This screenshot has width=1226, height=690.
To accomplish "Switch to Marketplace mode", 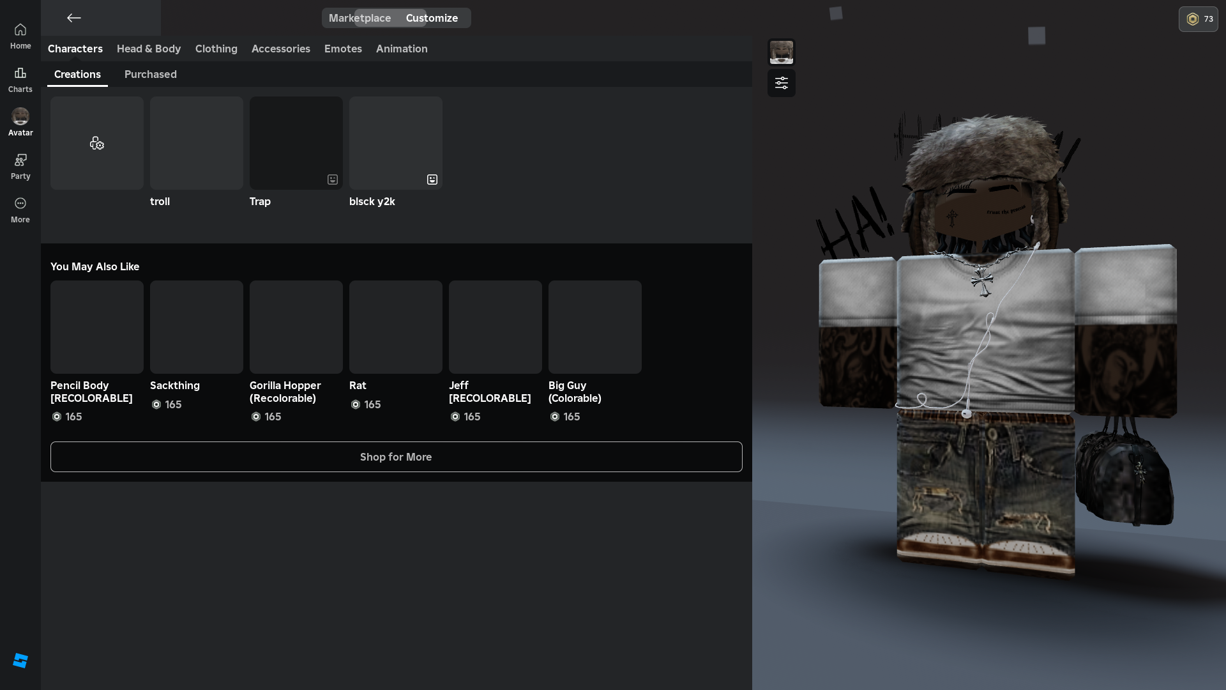I will 359,18.
